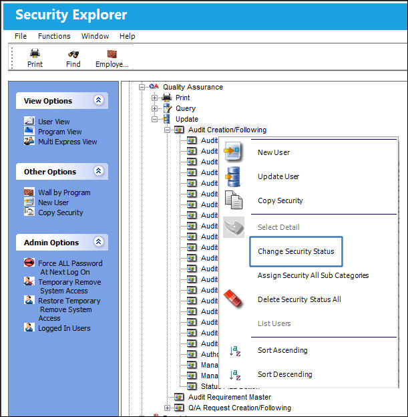
Task: Open the Window menu
Action: pos(95,36)
